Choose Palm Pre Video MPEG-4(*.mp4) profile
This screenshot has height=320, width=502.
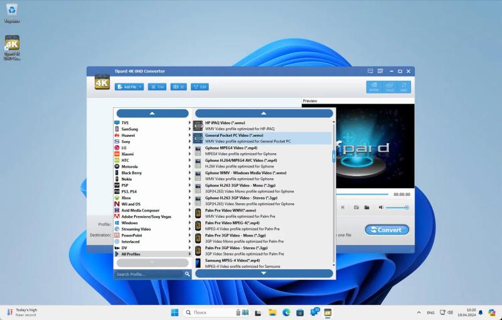(x=262, y=226)
